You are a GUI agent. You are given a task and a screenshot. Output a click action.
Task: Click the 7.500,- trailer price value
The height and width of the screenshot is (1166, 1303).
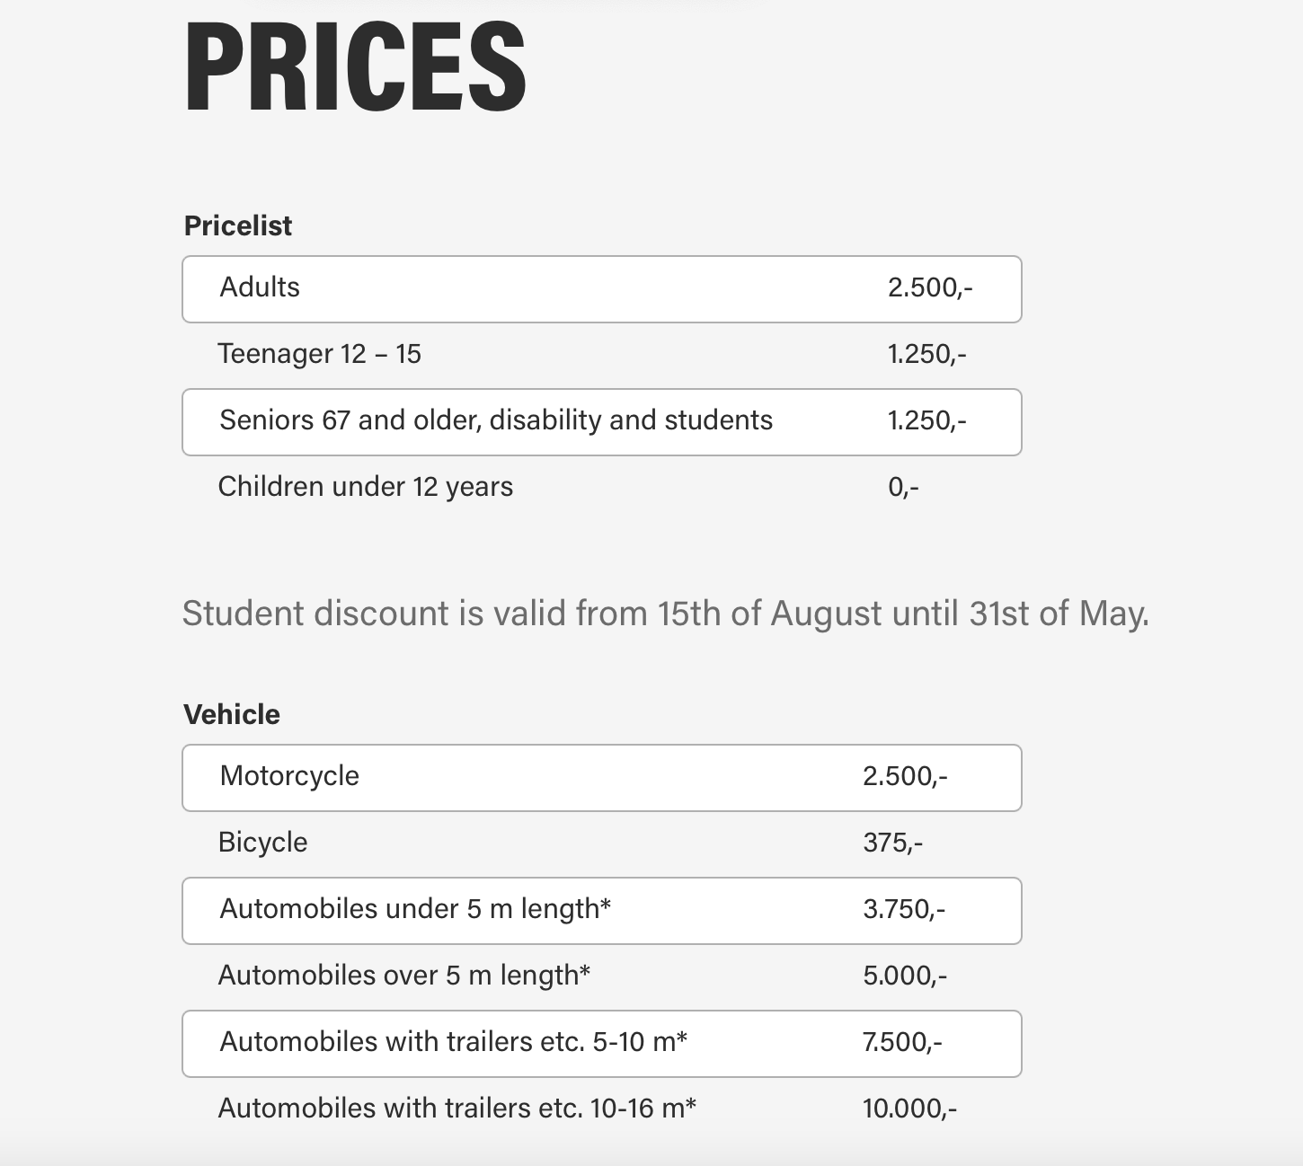(902, 1042)
